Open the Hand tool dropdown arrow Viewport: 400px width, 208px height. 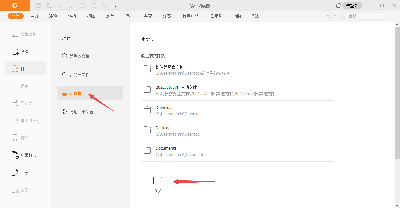[x=107, y=5]
